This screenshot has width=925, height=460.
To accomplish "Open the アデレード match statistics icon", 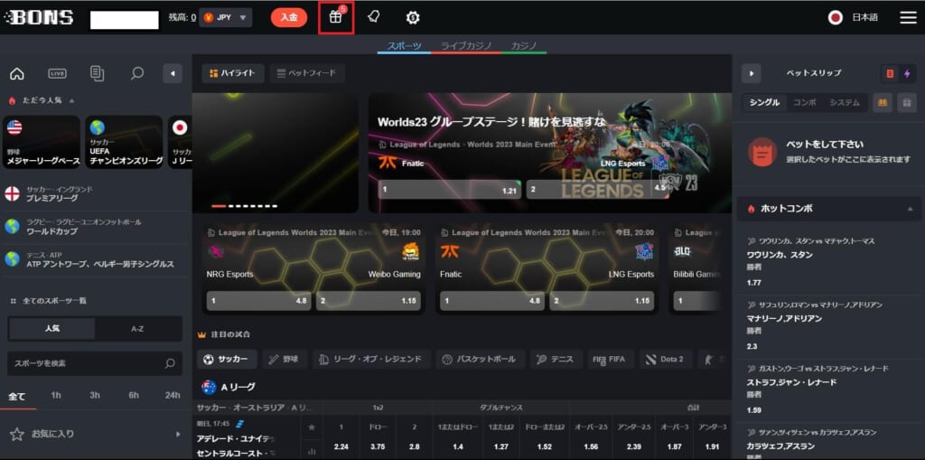I will (x=312, y=452).
